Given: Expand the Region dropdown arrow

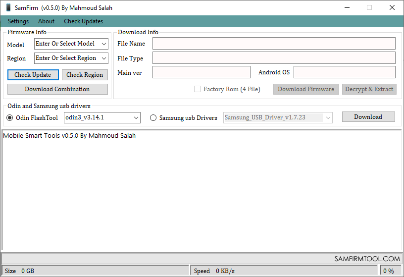Looking at the screenshot, I should pyautogui.click(x=104, y=58).
